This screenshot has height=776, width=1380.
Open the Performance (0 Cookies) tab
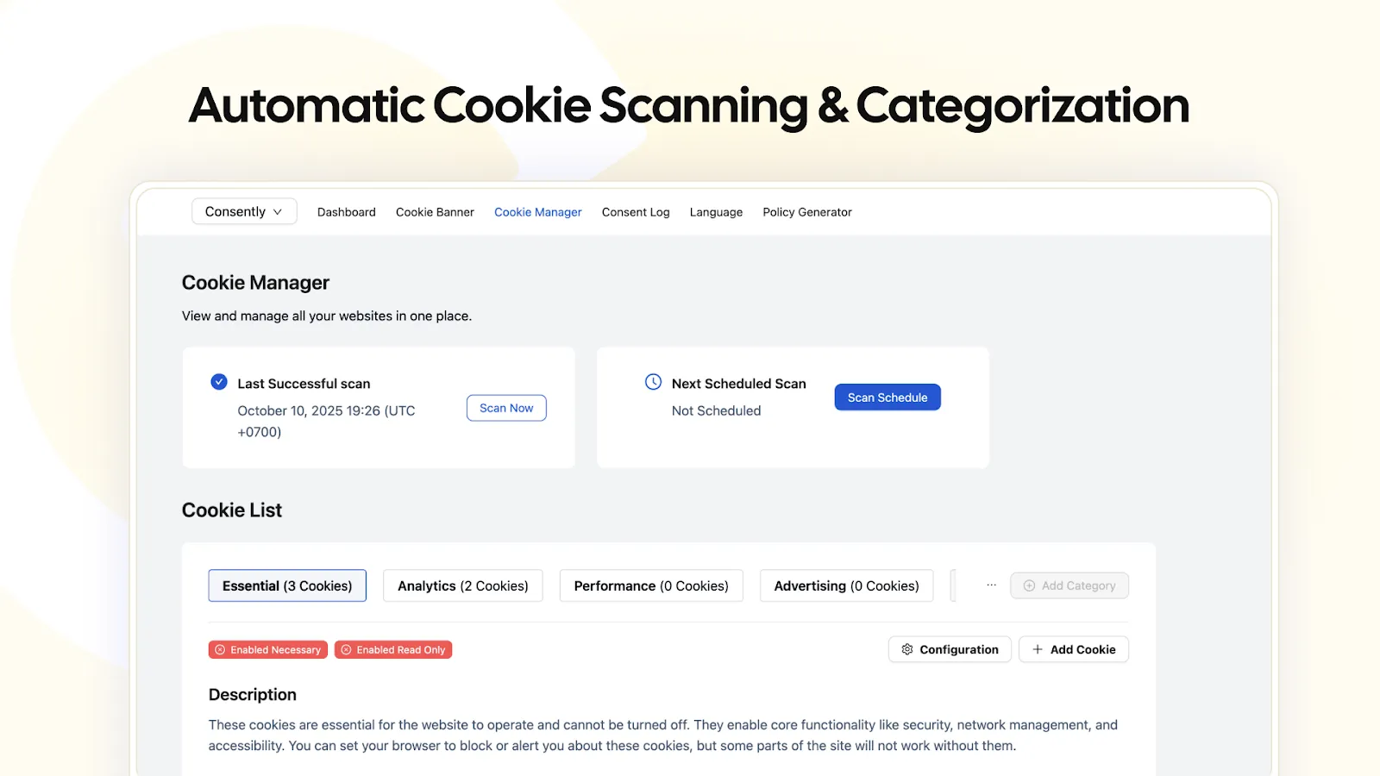pos(651,585)
